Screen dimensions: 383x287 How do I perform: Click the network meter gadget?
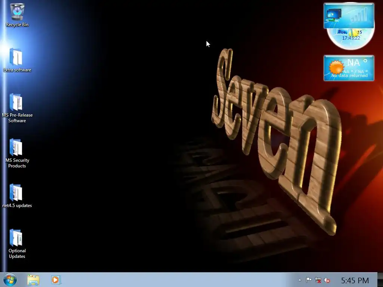[x=349, y=16]
